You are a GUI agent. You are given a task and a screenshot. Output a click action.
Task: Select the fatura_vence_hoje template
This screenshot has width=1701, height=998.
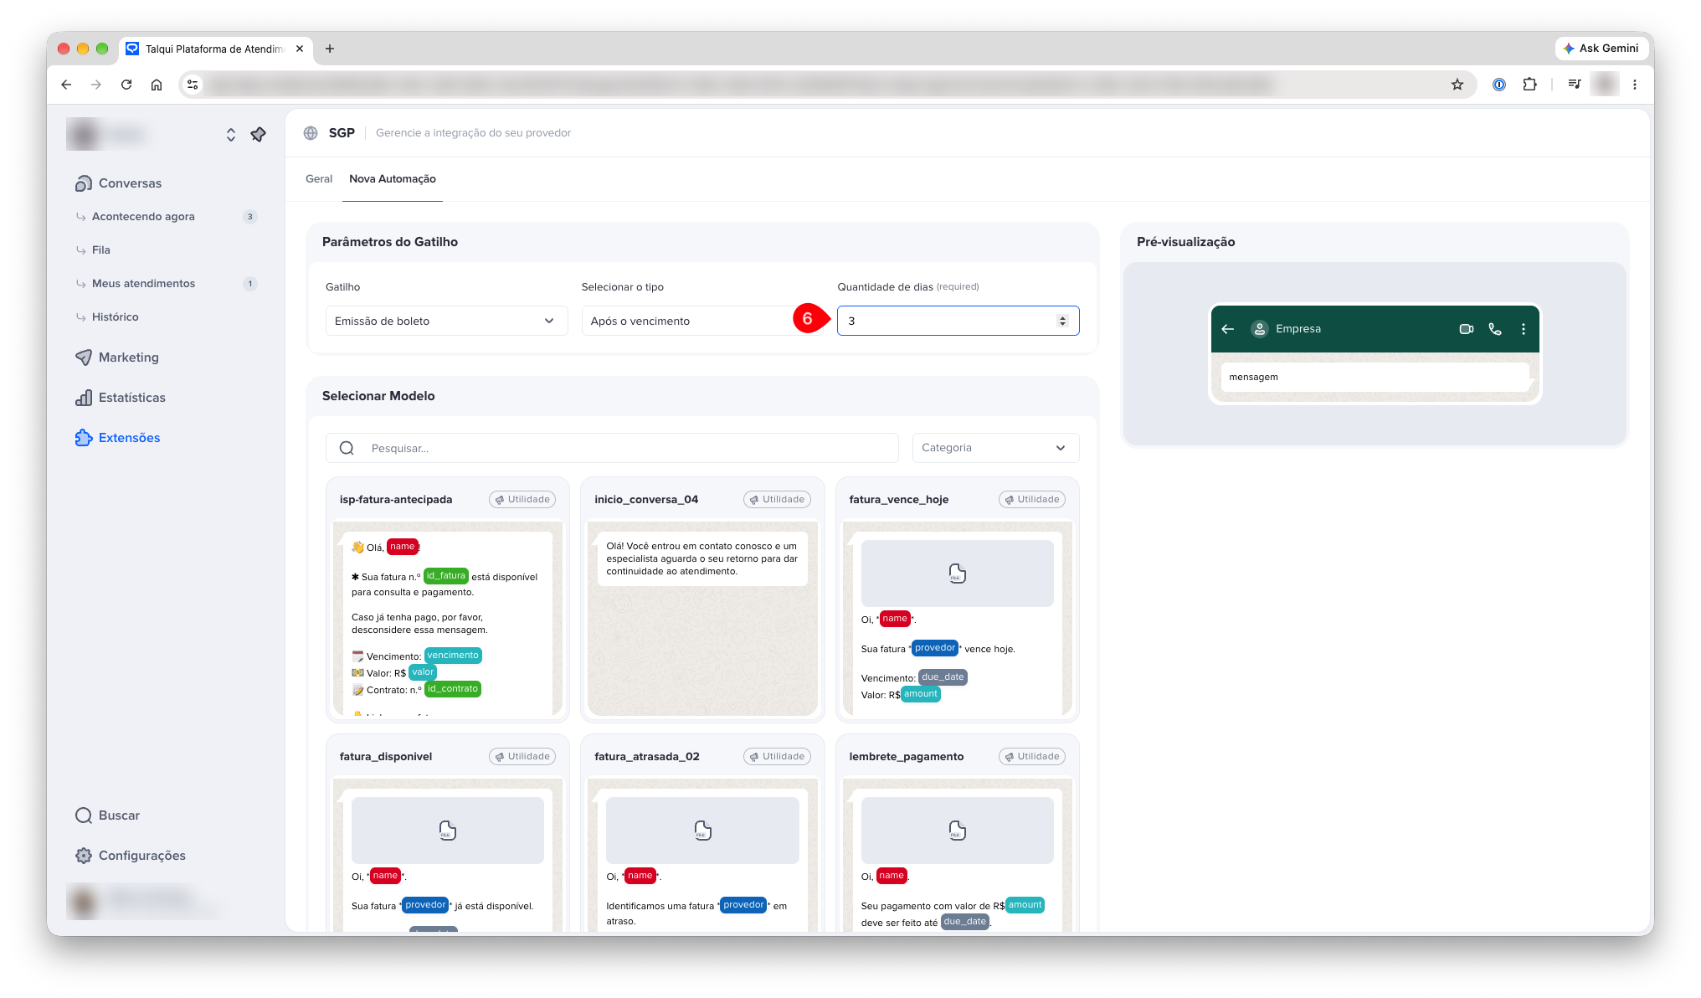[x=957, y=599]
